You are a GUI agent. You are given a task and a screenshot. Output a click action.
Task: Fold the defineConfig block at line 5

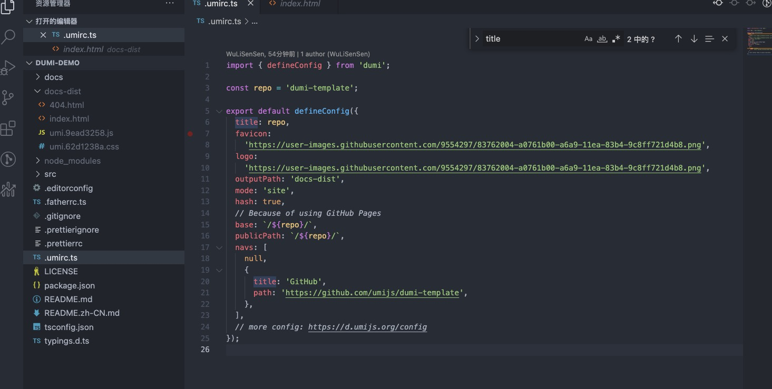[x=219, y=111]
